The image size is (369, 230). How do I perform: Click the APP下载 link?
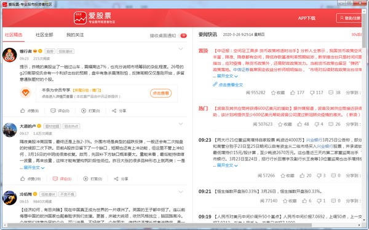point(306,18)
